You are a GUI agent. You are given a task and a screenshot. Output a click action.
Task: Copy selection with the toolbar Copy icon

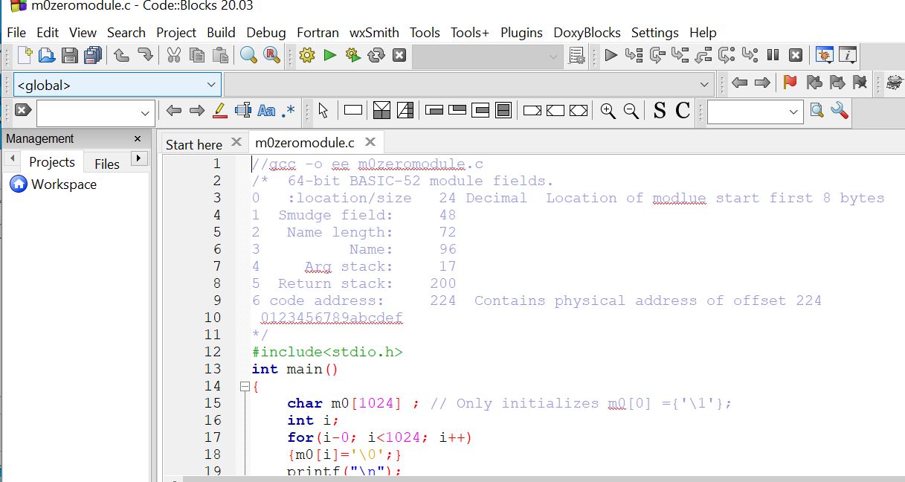pos(197,55)
